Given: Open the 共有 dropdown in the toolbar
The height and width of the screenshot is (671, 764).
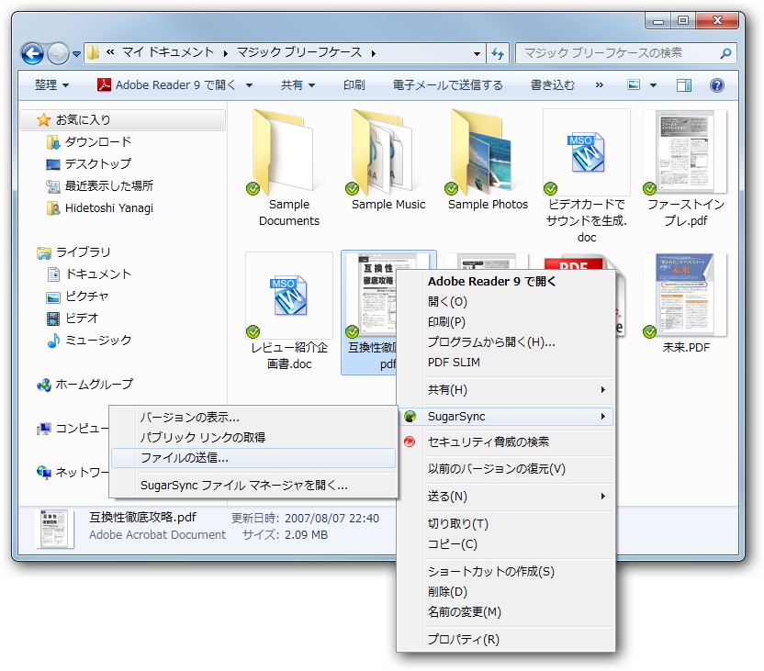Looking at the screenshot, I should [x=294, y=84].
